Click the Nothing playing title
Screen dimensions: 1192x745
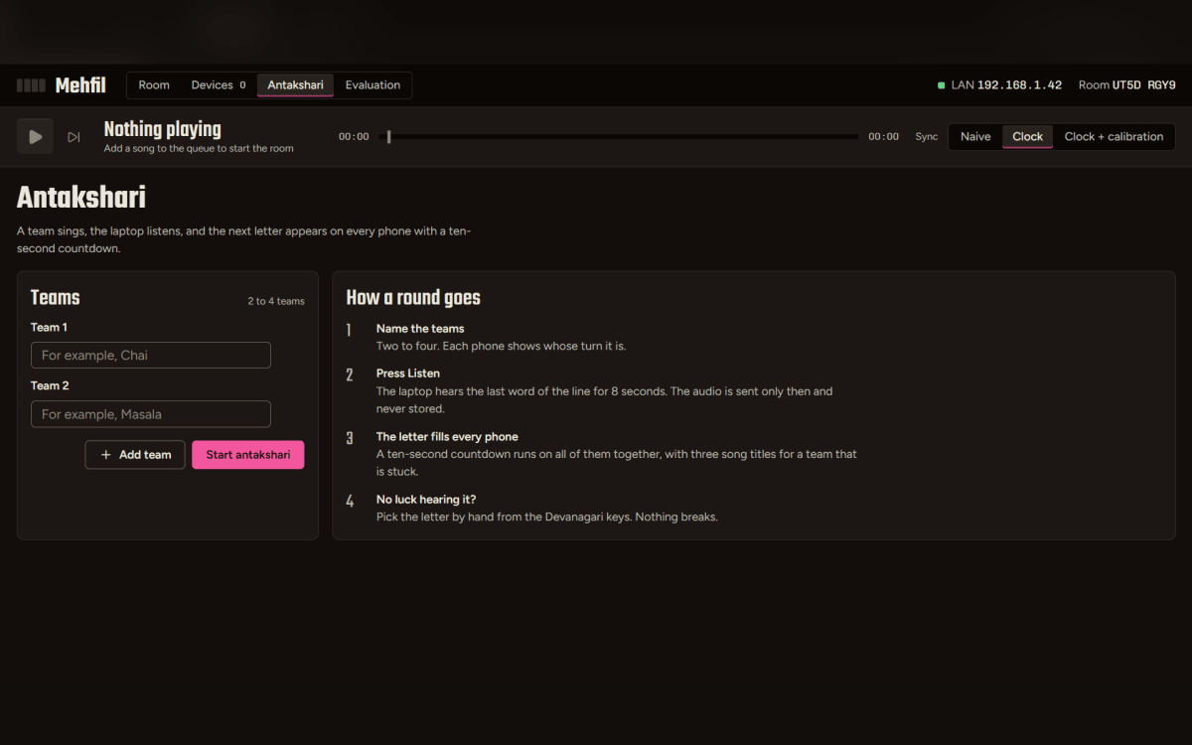[x=163, y=129]
